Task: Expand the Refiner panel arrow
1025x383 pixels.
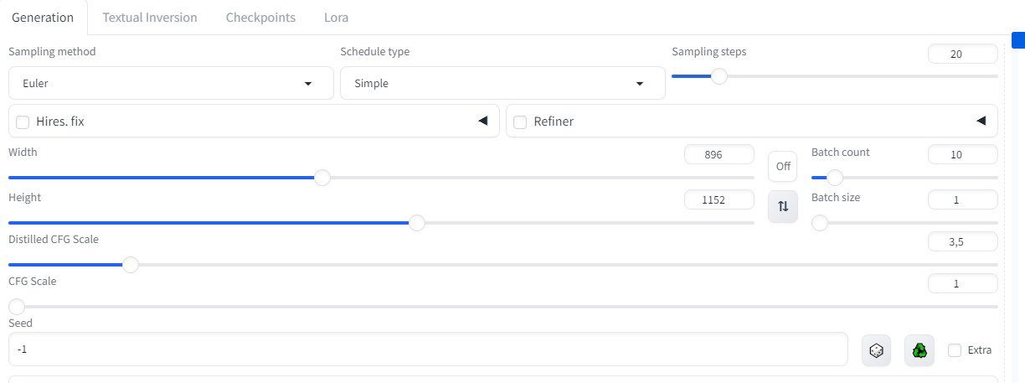Action: (981, 122)
